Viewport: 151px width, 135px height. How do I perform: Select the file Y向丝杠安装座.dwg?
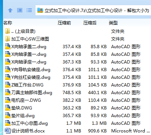click(31, 77)
